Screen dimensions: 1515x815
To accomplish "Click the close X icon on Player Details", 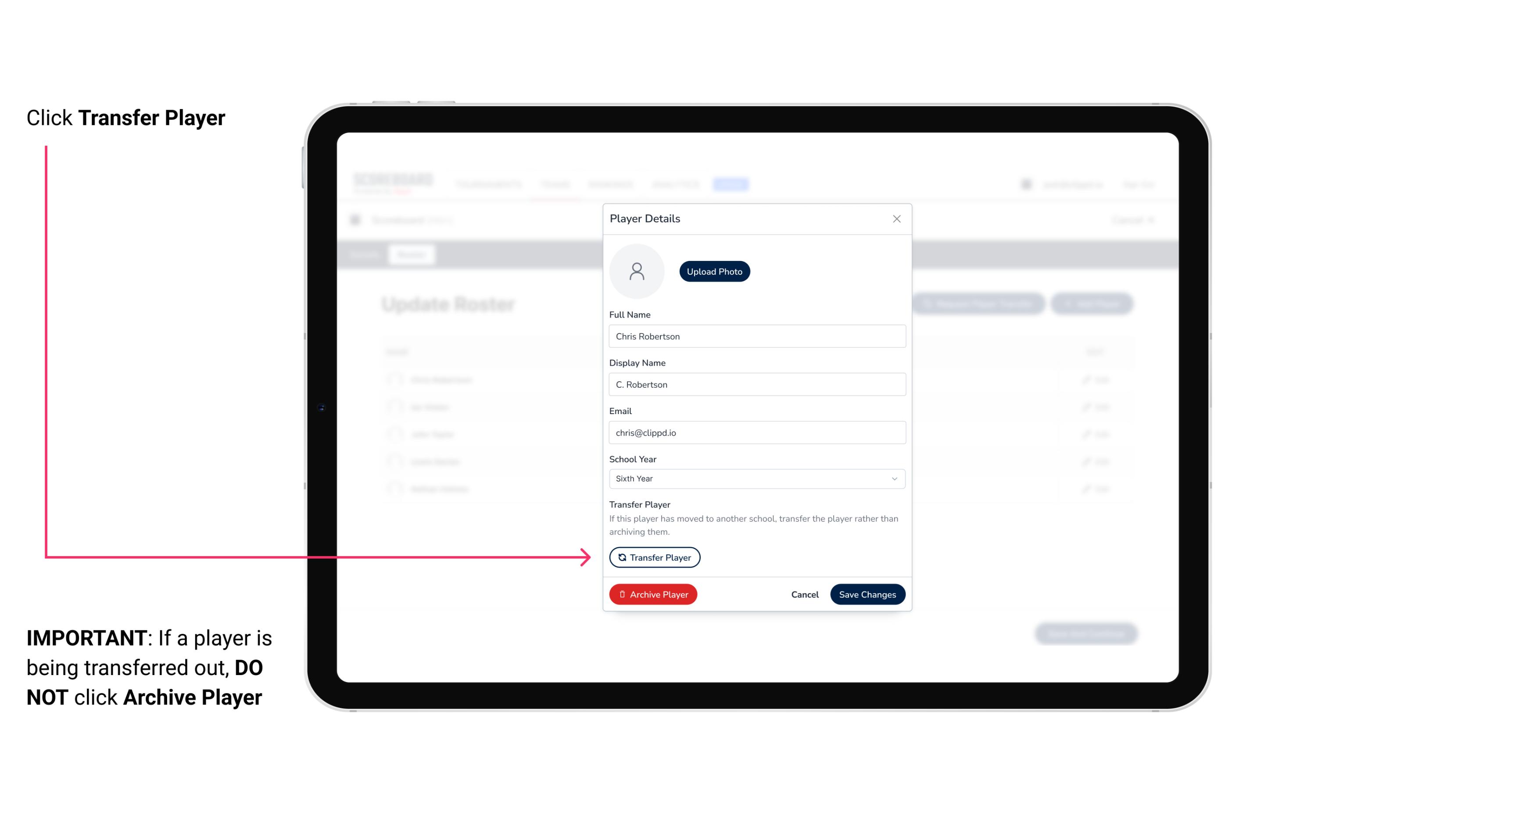I will pos(896,219).
